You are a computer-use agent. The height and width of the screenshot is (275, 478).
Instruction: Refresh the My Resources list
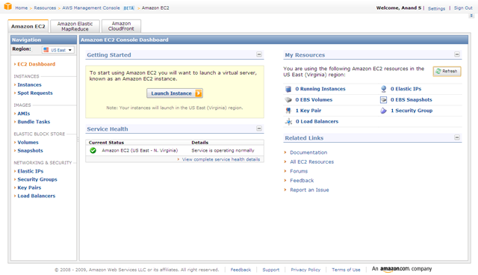(447, 71)
